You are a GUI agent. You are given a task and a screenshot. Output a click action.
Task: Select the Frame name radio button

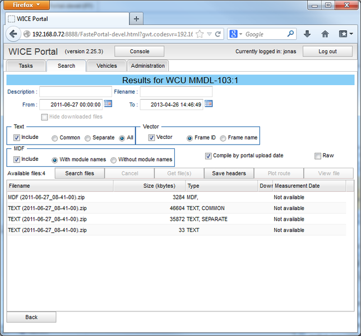point(223,138)
